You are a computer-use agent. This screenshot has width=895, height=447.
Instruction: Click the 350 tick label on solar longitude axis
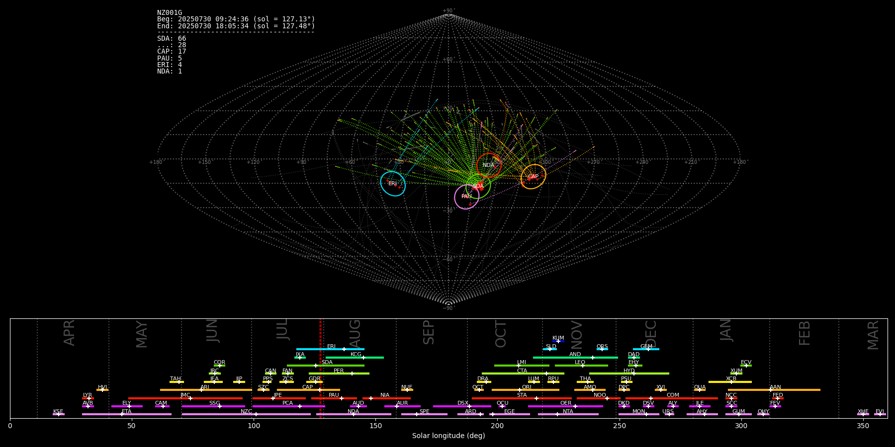click(x=863, y=426)
